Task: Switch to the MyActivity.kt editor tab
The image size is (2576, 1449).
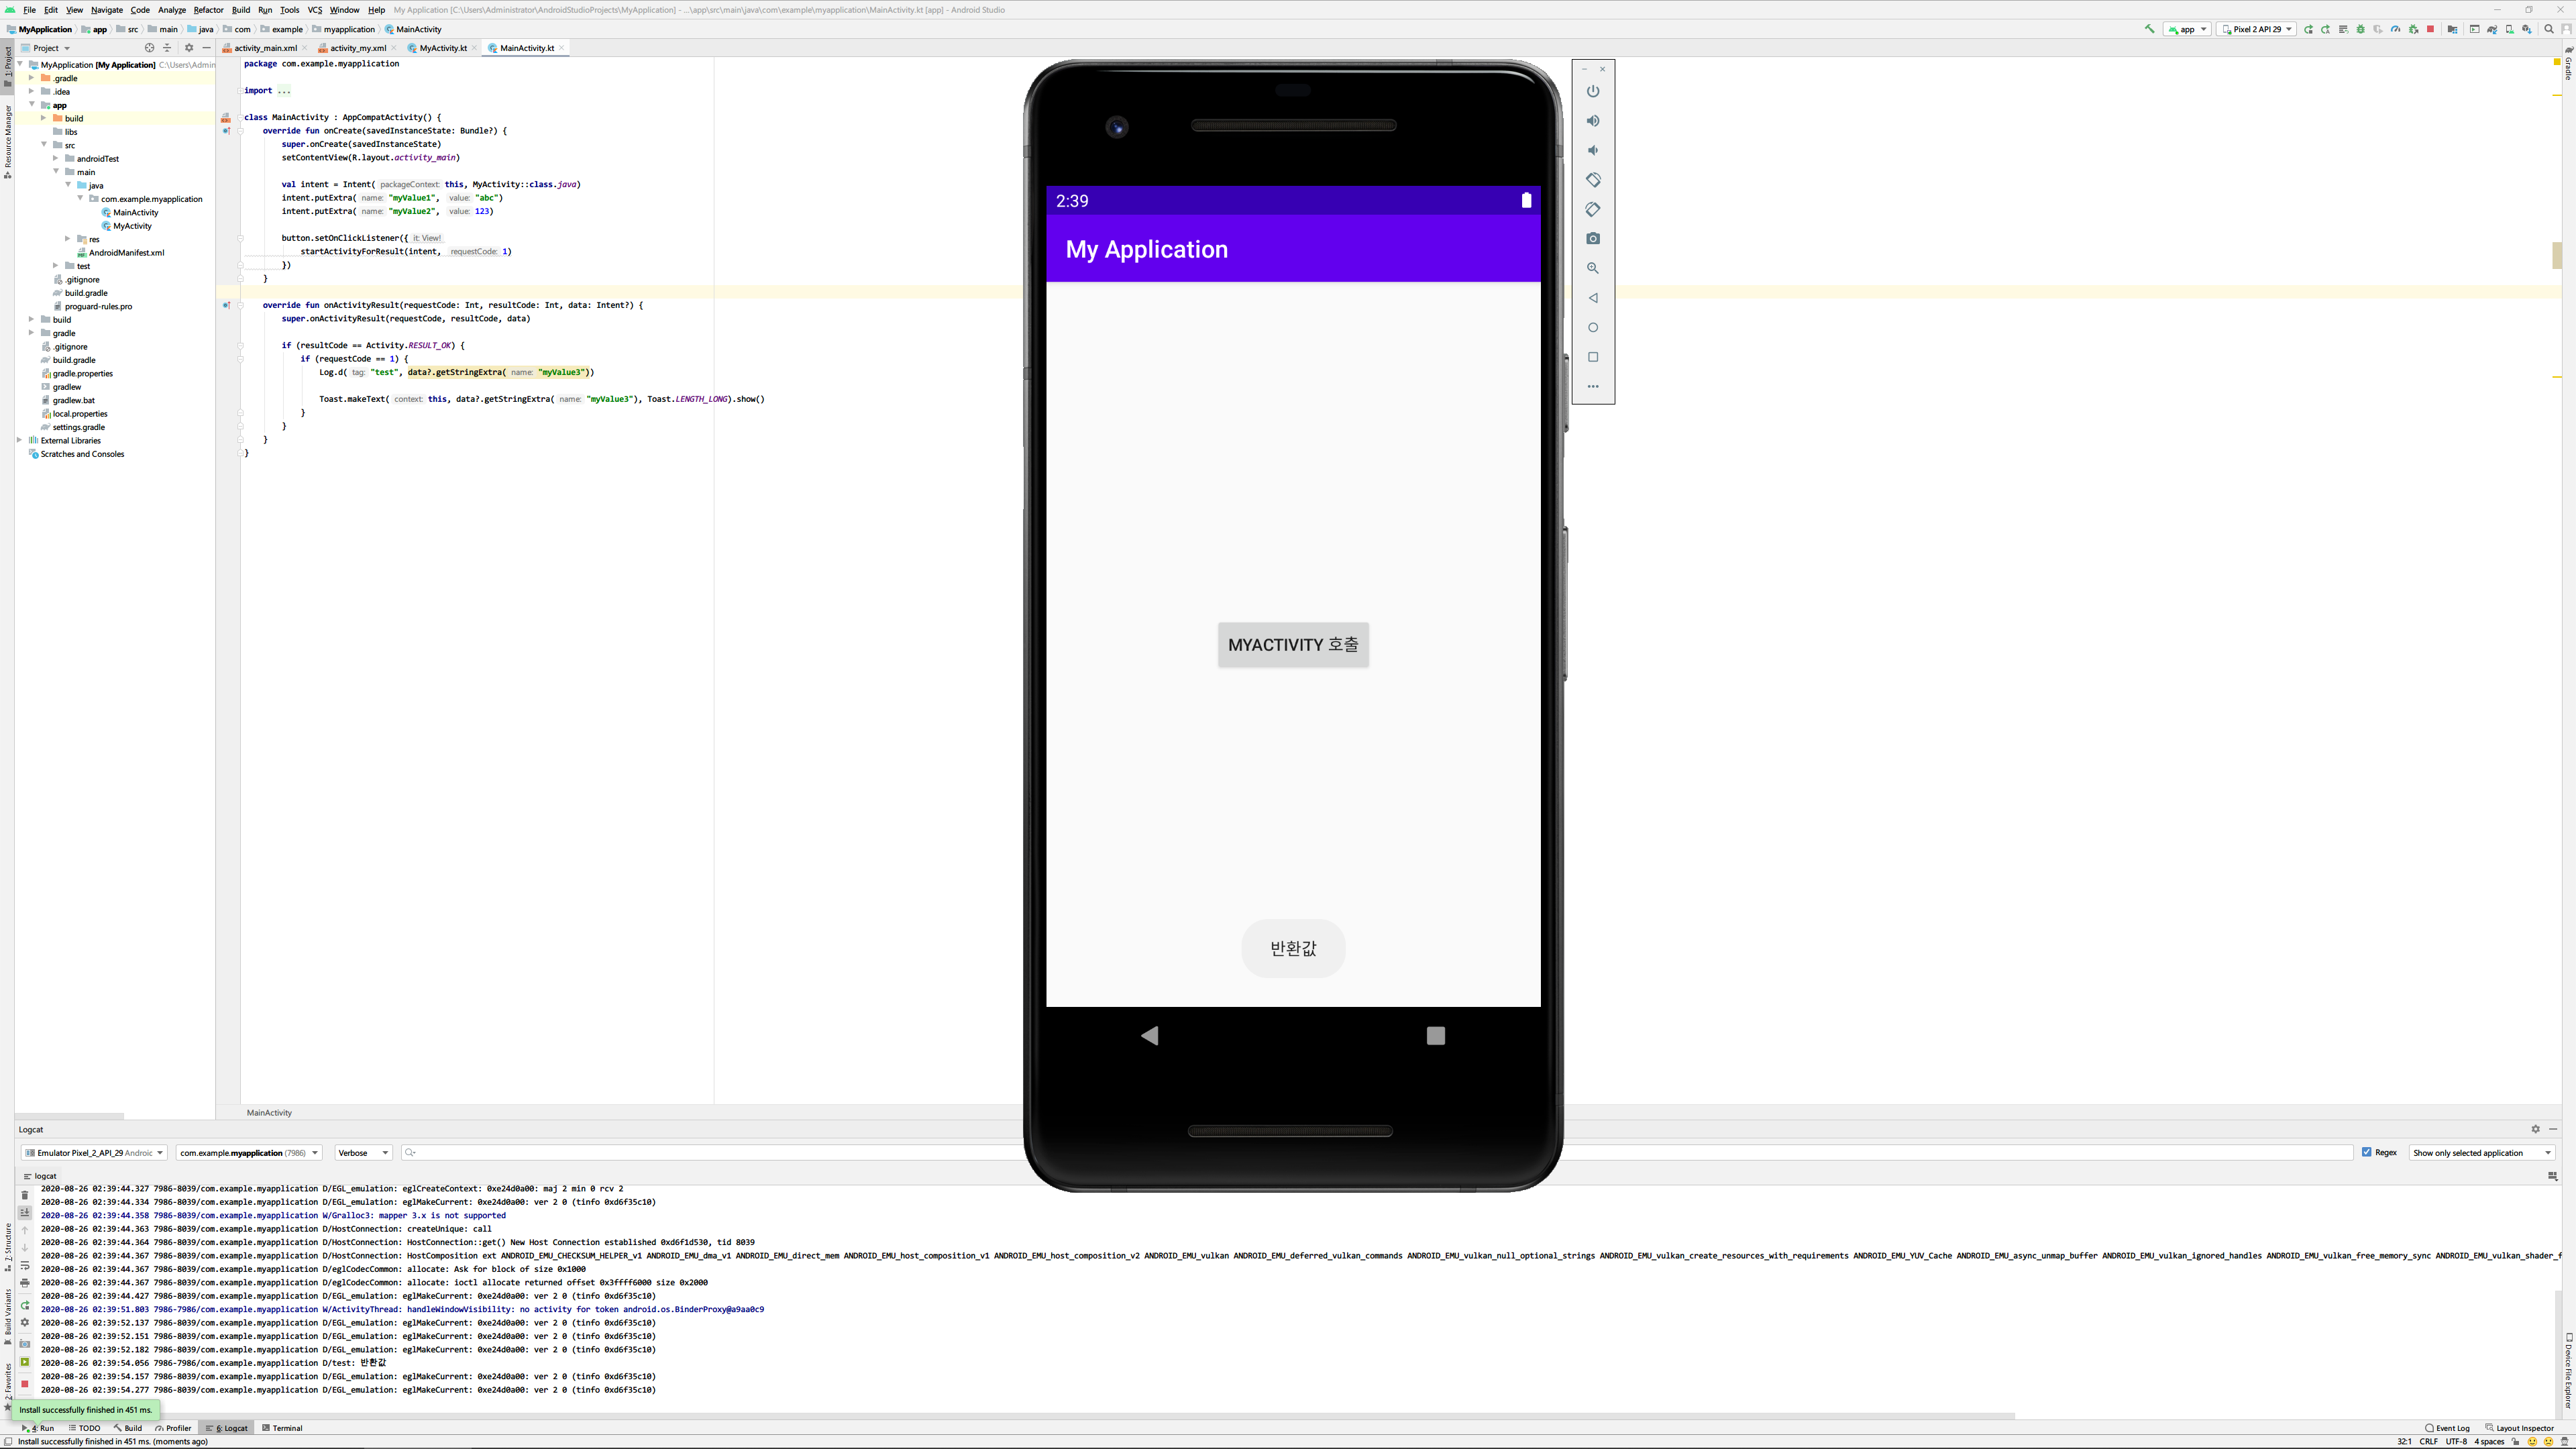Action: (x=442, y=48)
